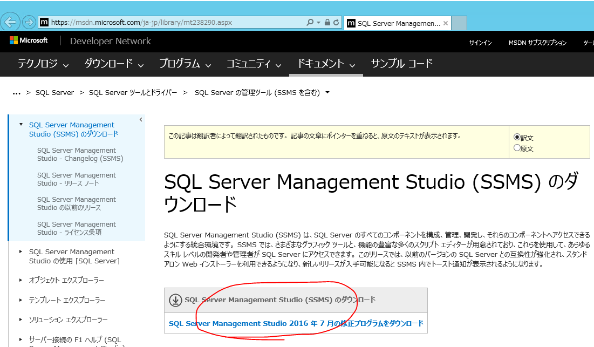Open SQL Server Management Studio - リリース ノート
This screenshot has width=594, height=347.
(77, 179)
